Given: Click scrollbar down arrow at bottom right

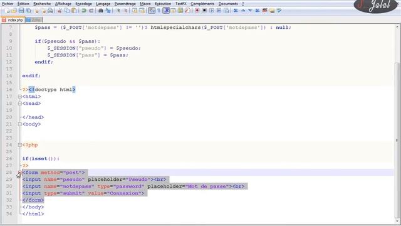Looking at the screenshot, I should tap(397, 221).
